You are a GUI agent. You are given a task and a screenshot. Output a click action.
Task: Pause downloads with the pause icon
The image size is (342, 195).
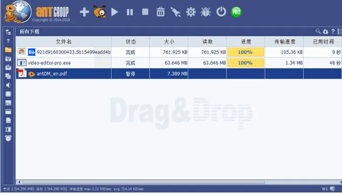[x=130, y=12]
